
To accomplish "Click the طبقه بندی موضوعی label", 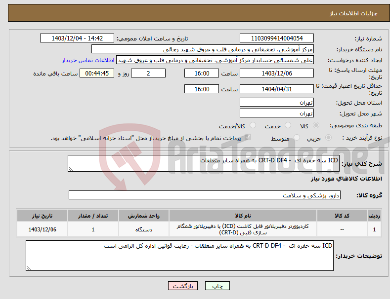I will pos(356,126).
